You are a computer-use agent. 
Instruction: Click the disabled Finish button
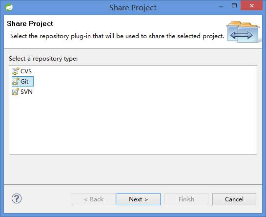(186, 199)
